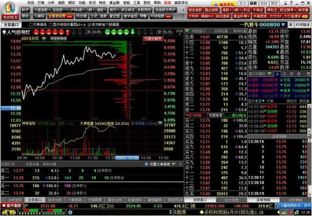Image resolution: width=312 pixels, height=216 pixels.
Task: Open the 设置大单高亮 gear settings
Action: (x=147, y=164)
